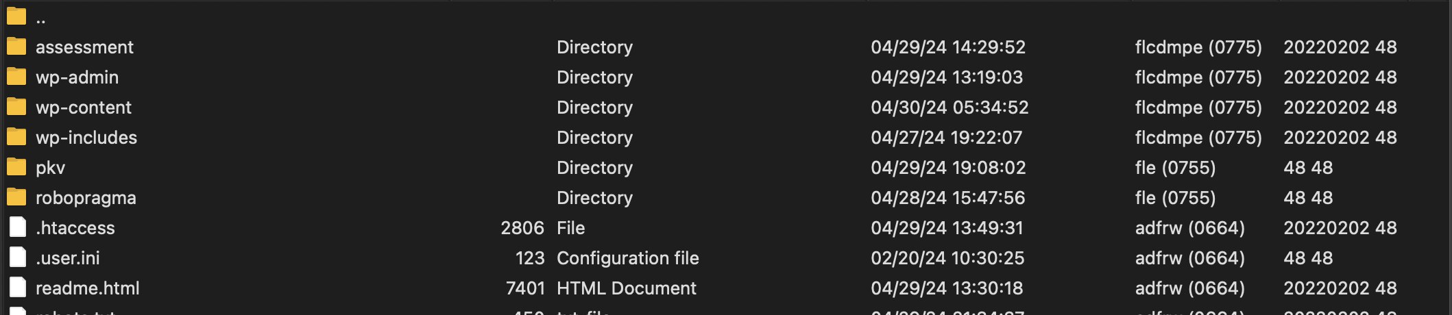Select the assessment folder icon
The height and width of the screenshot is (315, 1452).
(16, 47)
